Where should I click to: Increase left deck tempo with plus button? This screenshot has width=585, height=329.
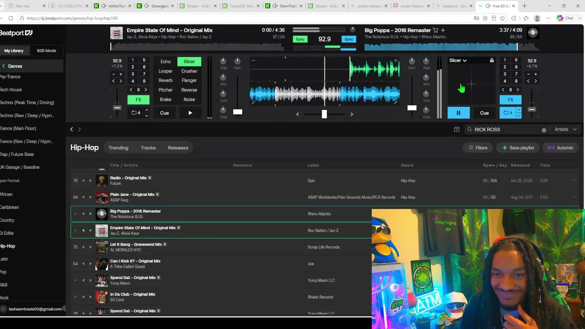[121, 74]
